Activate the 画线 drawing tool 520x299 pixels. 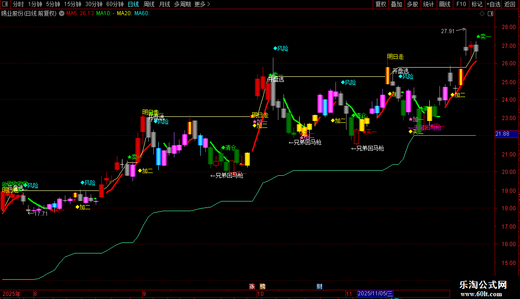point(445,4)
